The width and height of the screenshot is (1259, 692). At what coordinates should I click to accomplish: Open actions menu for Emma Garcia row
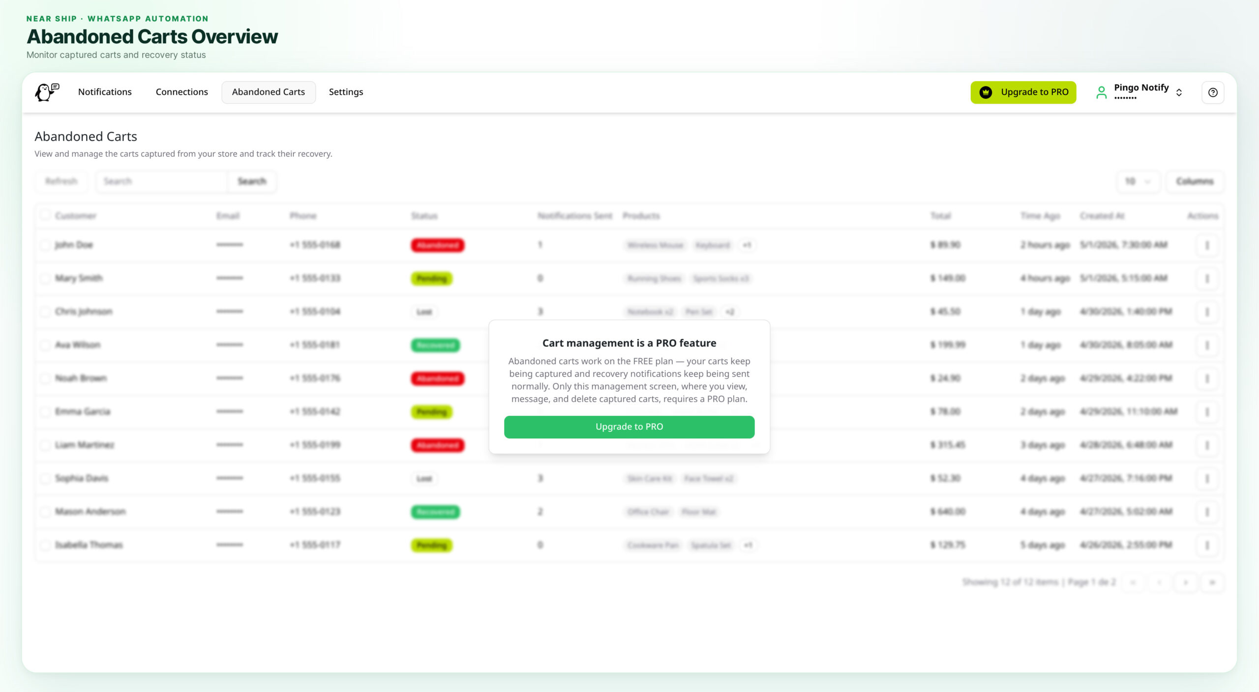pyautogui.click(x=1207, y=412)
